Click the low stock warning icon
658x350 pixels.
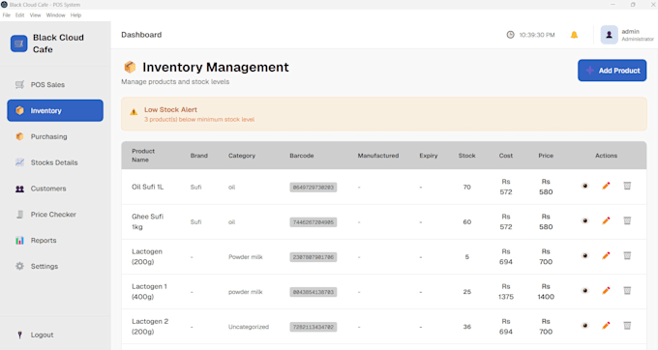[x=134, y=112]
